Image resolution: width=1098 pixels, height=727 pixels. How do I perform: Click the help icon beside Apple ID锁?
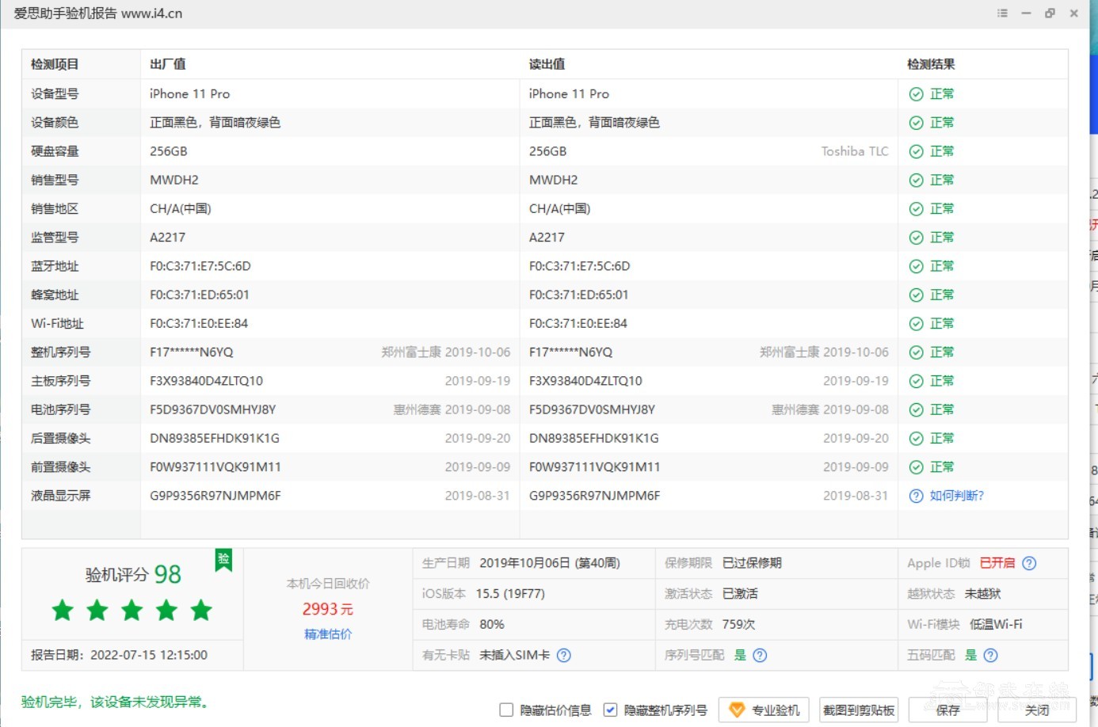pyautogui.click(x=1029, y=563)
